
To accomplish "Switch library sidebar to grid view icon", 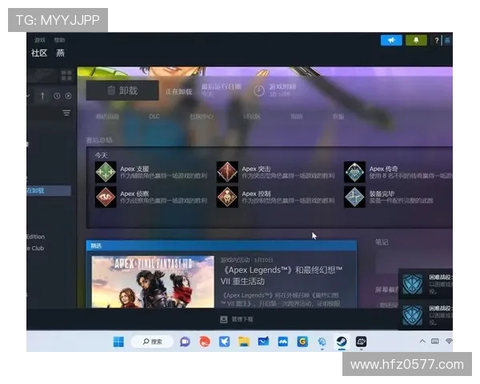I will (66, 75).
